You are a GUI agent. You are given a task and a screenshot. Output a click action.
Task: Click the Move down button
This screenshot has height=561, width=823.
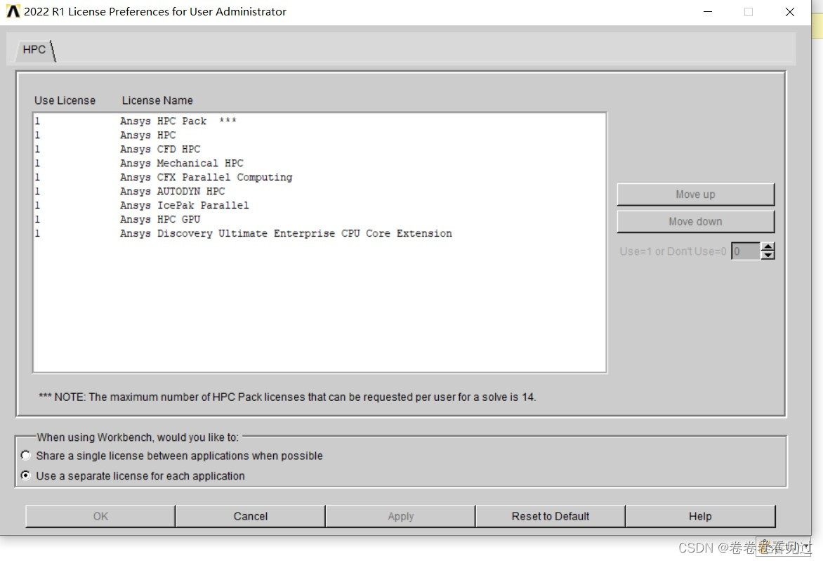(x=695, y=222)
